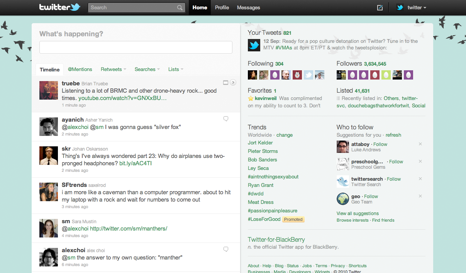This screenshot has width=466, height=273.
Task: Click the first avatar under Followers
Action: (341, 75)
